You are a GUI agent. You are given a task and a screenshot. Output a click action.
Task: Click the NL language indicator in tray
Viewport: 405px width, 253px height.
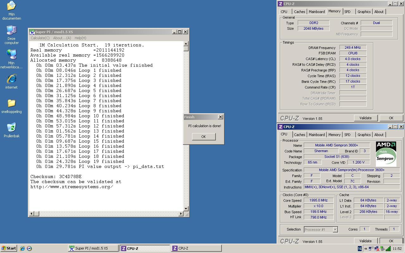click(x=360, y=249)
